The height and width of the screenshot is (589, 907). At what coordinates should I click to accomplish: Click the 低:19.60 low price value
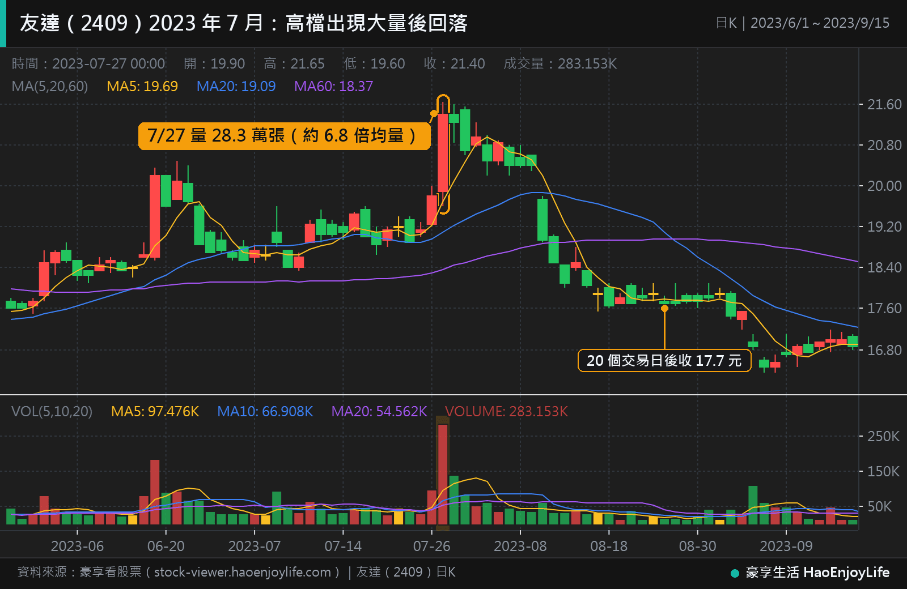(374, 63)
